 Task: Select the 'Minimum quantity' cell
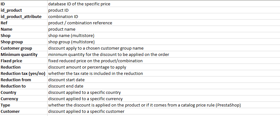coord(23,54)
